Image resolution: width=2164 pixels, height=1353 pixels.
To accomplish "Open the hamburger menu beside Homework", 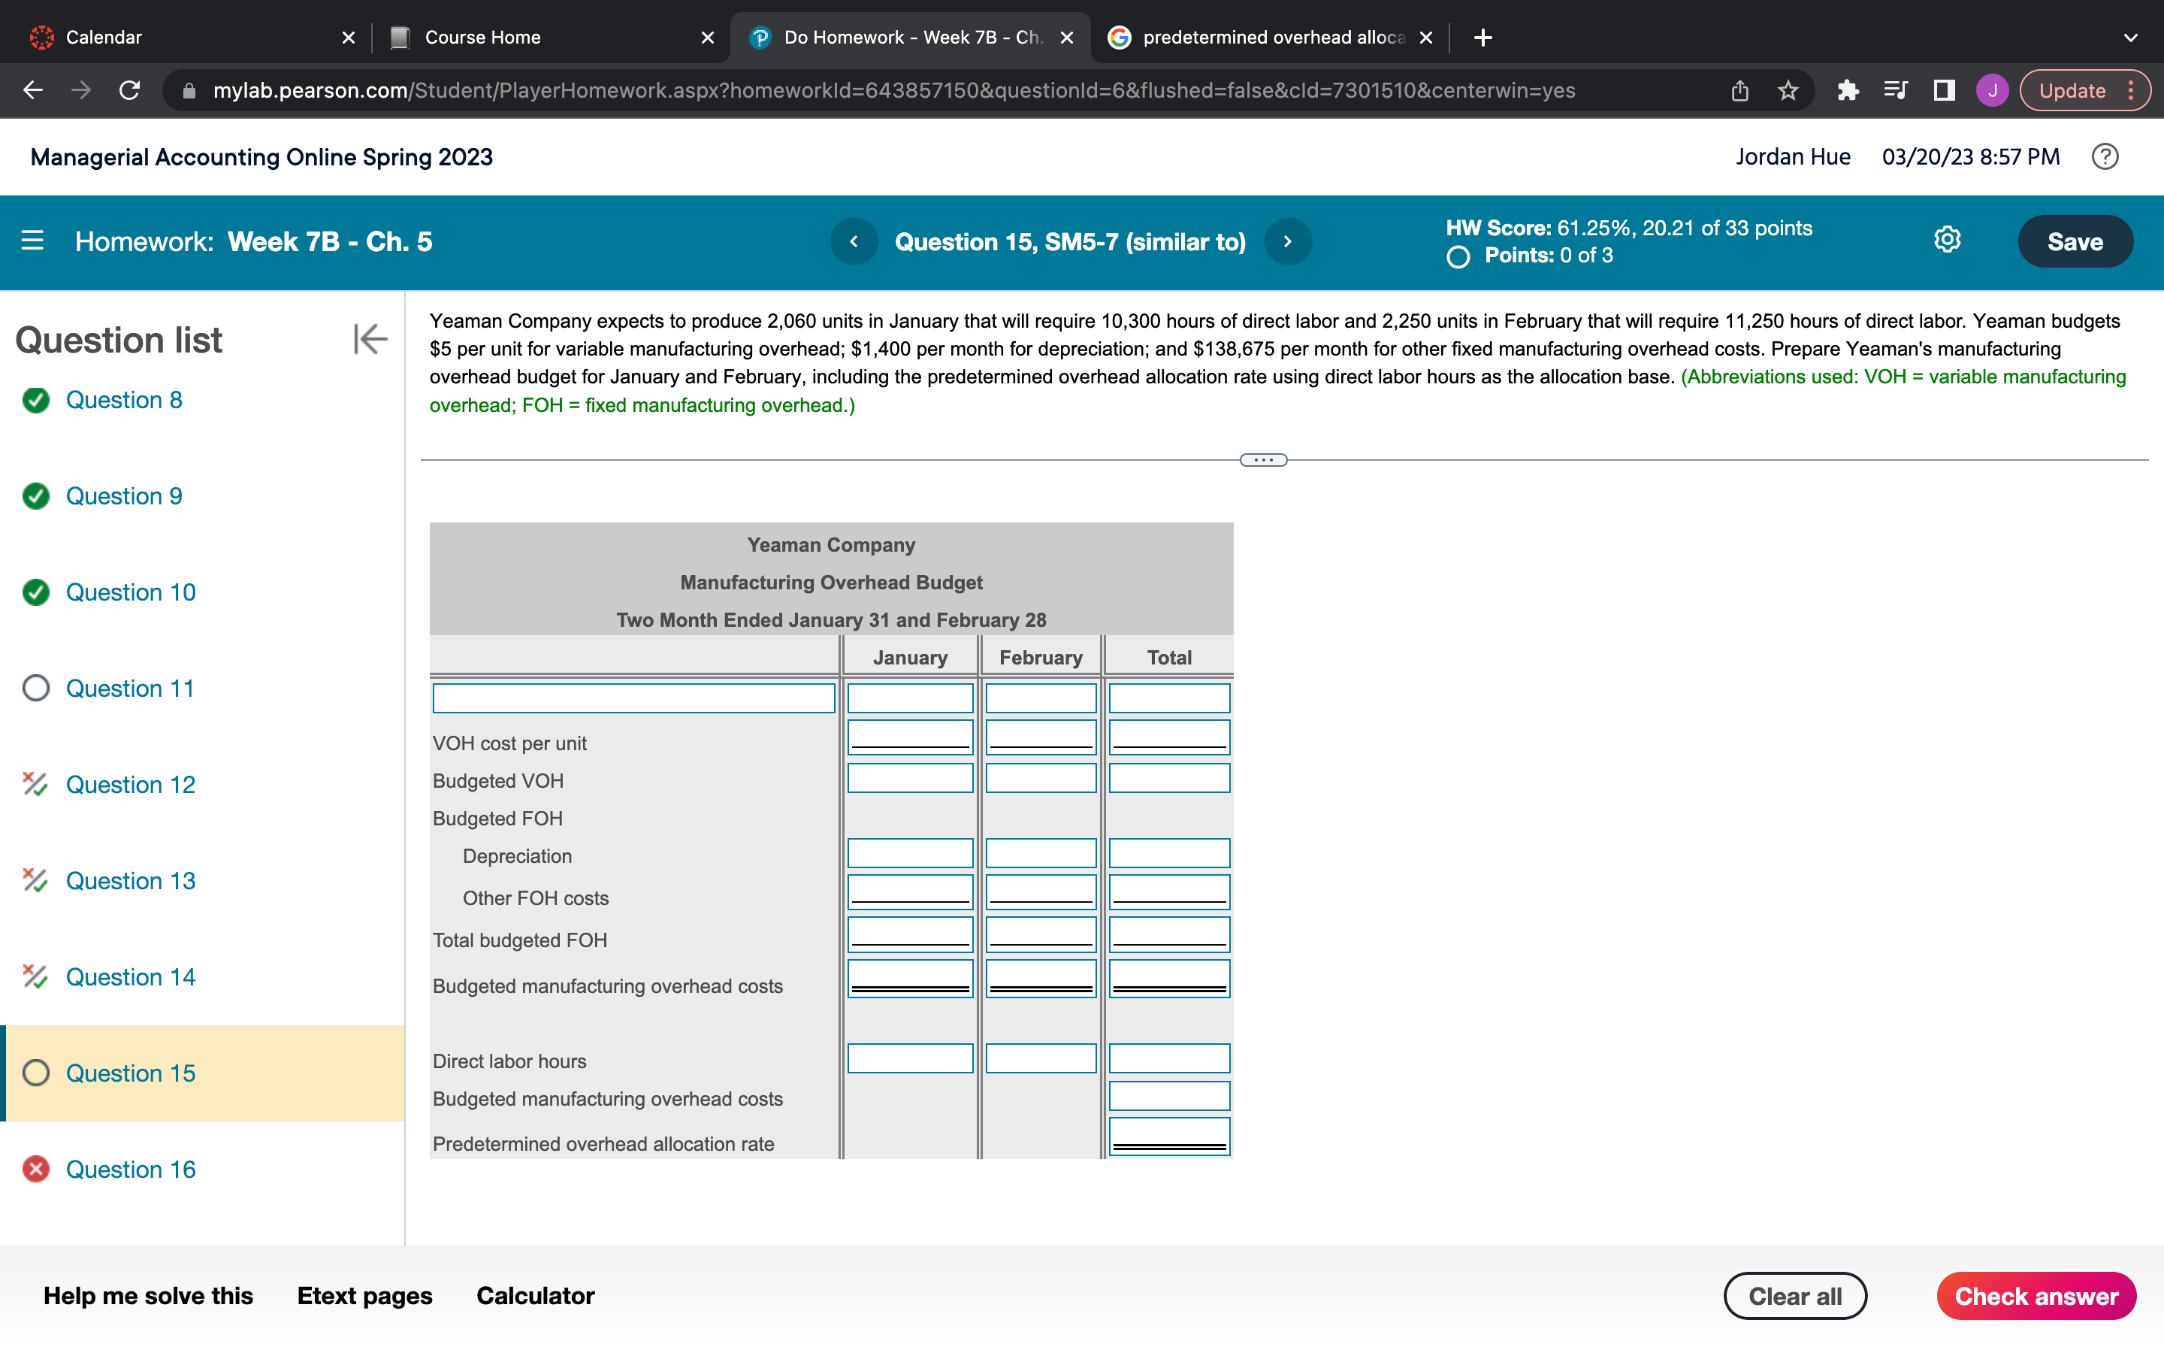I will 32,241.
